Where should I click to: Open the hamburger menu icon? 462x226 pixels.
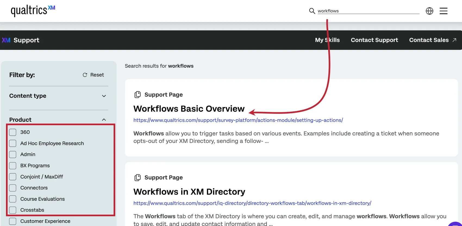point(444,11)
